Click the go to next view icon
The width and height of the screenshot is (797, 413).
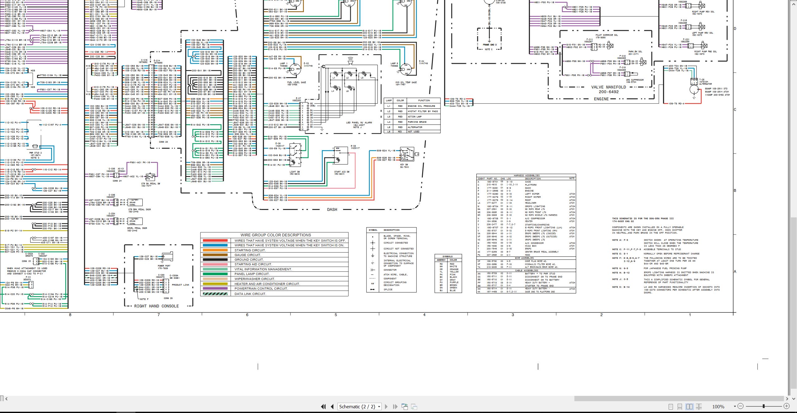pyautogui.click(x=414, y=406)
